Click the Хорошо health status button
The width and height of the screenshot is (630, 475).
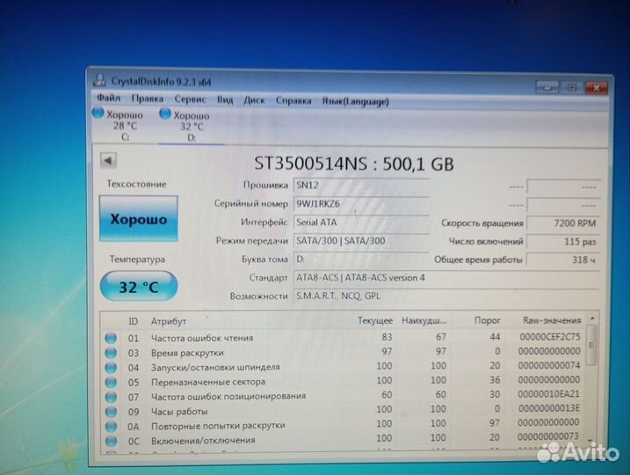pyautogui.click(x=138, y=220)
